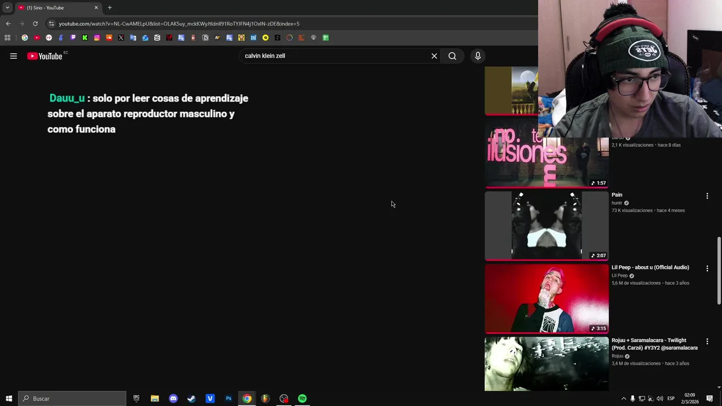Open Discord from the taskbar
722x406 pixels.
[x=173, y=399]
